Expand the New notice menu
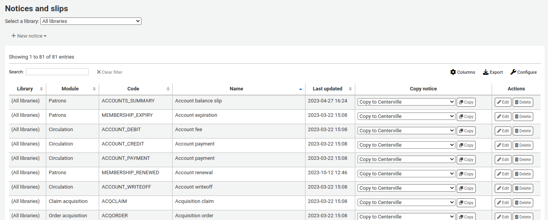 pos(29,36)
